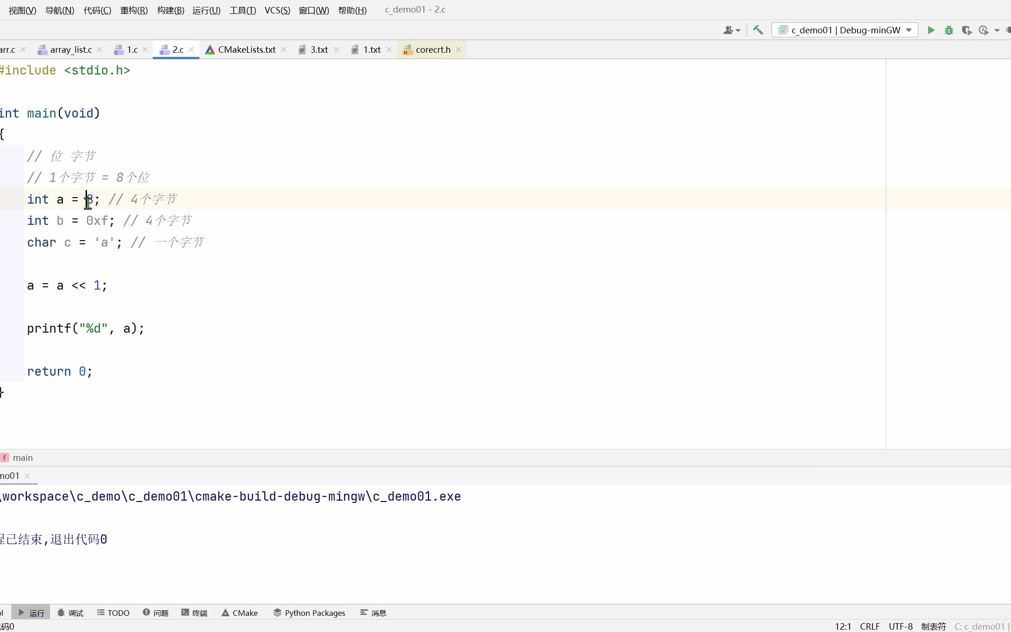This screenshot has height=632, width=1011.
Task: Change the UTF-8 file encoding
Action: [x=901, y=626]
